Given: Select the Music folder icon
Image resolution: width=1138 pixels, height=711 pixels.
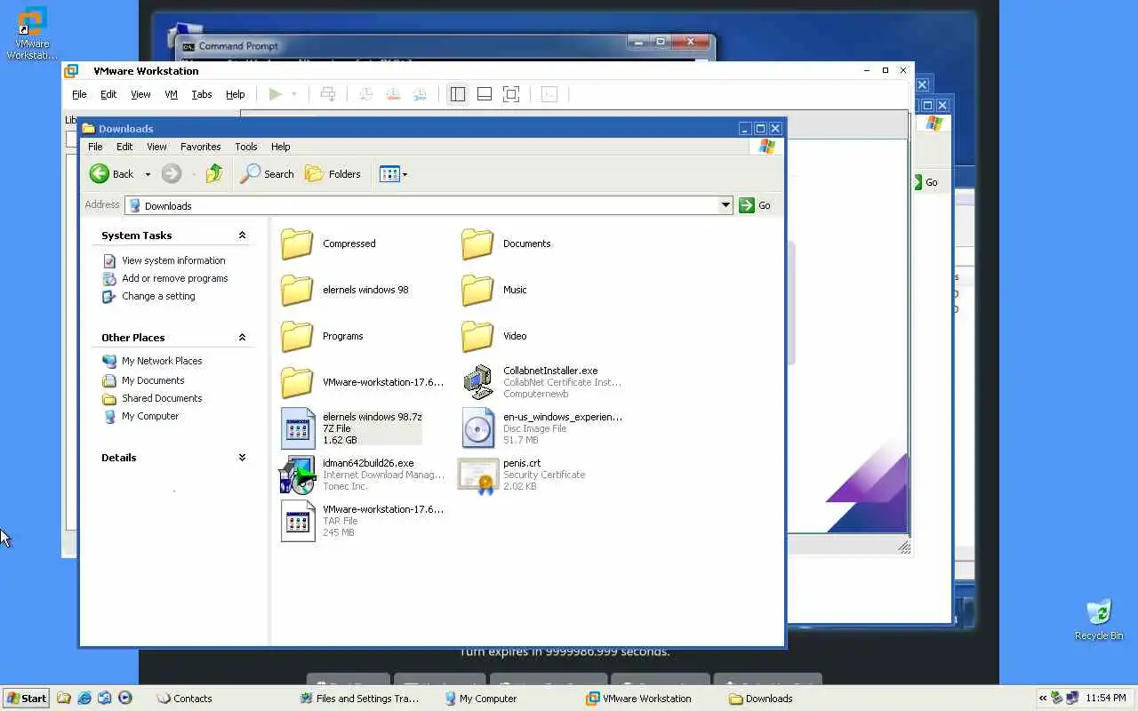Looking at the screenshot, I should click(x=477, y=290).
